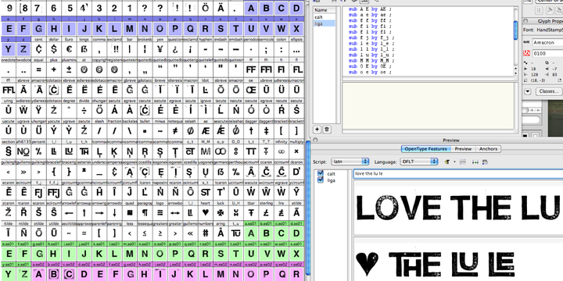
Task: Add a new OpenType feature with plus button
Action: [317, 130]
